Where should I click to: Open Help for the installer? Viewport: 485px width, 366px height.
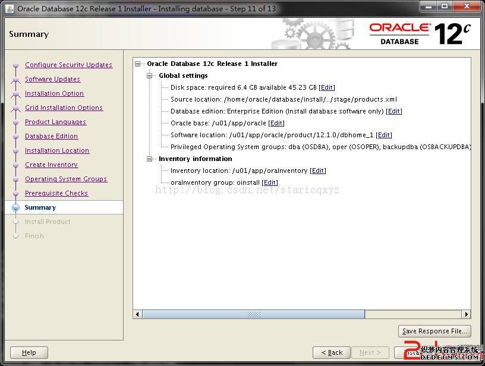click(x=29, y=352)
